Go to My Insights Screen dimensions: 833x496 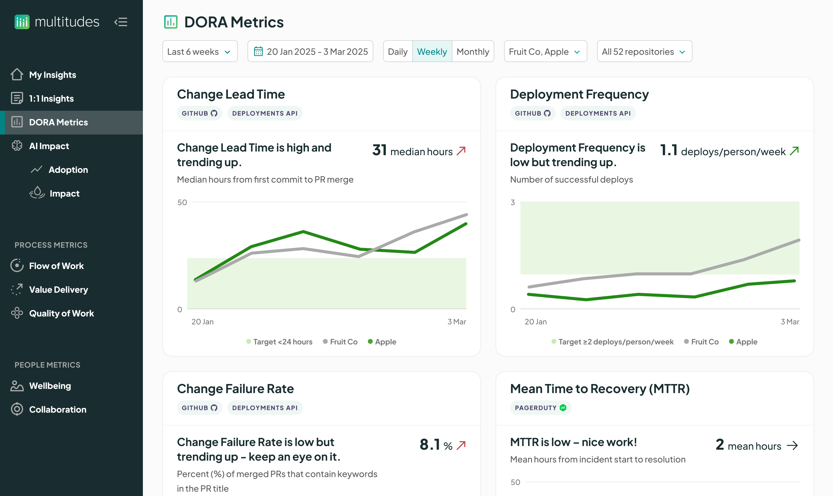(x=52, y=75)
